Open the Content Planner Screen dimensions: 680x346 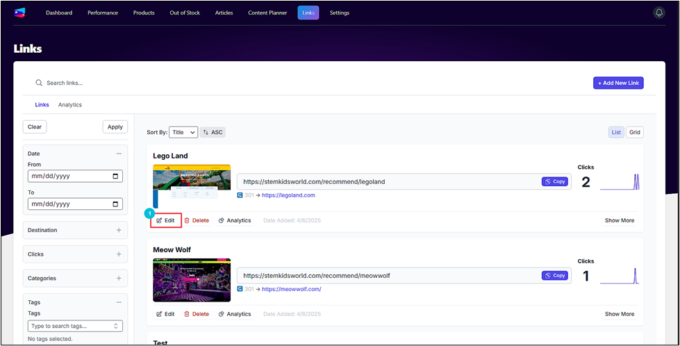point(267,13)
